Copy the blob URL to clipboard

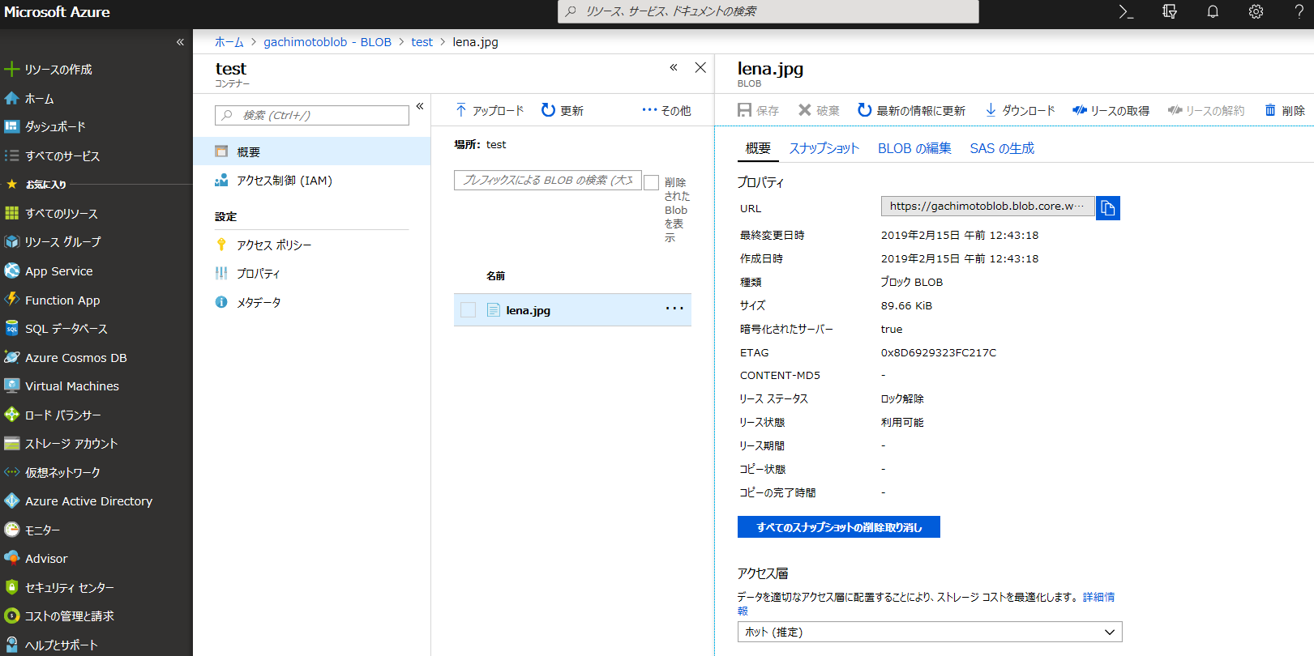point(1108,208)
